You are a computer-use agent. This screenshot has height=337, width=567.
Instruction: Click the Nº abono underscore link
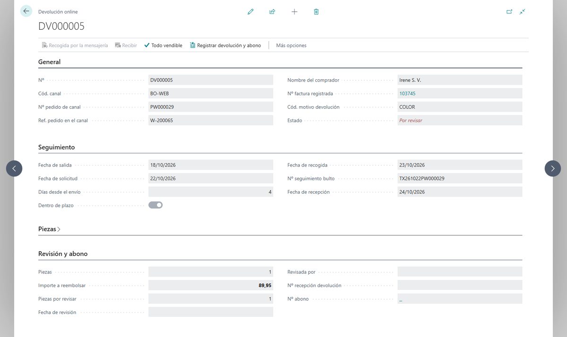pyautogui.click(x=401, y=299)
